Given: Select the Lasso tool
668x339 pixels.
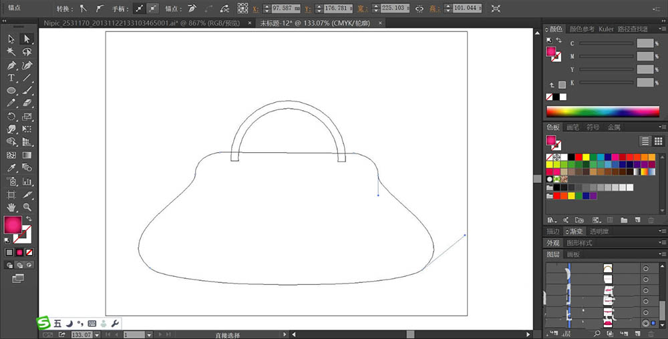Looking at the screenshot, I should [27, 52].
